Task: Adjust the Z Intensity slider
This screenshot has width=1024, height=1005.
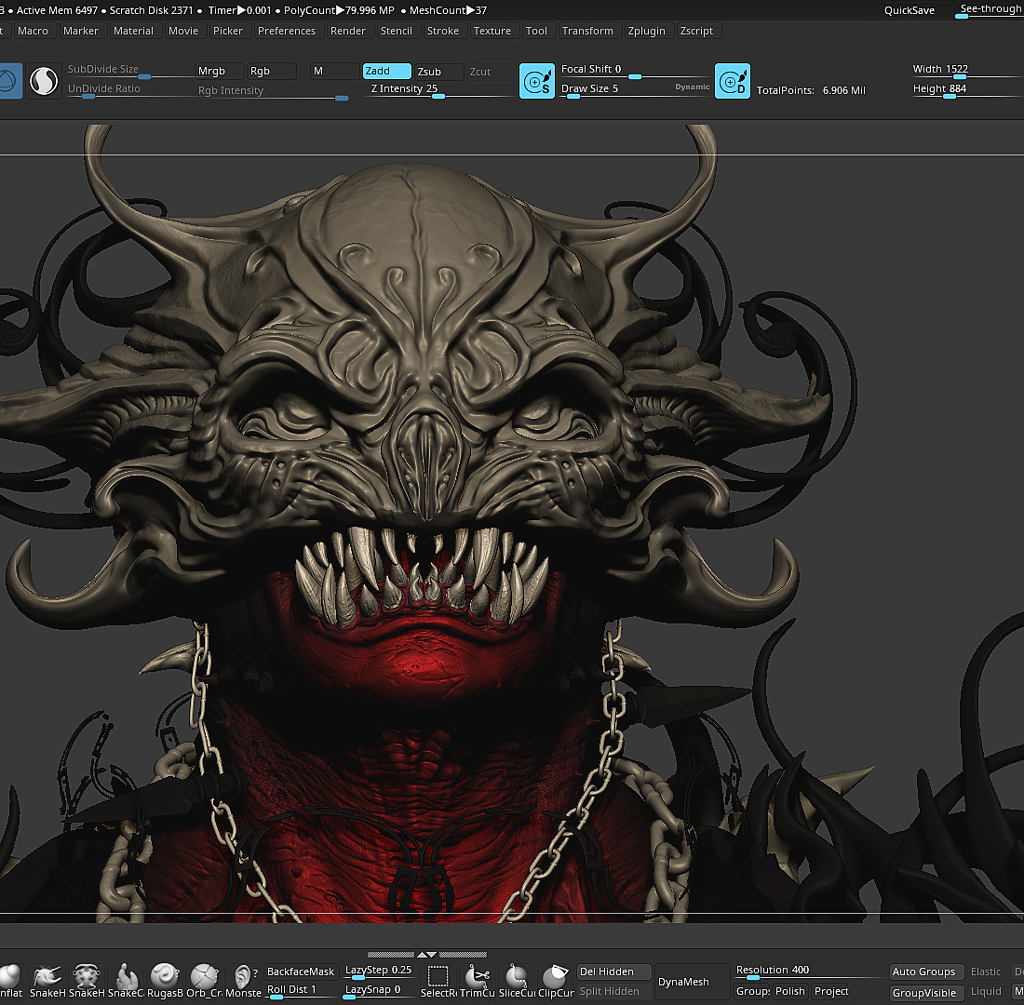Action: click(x=438, y=90)
